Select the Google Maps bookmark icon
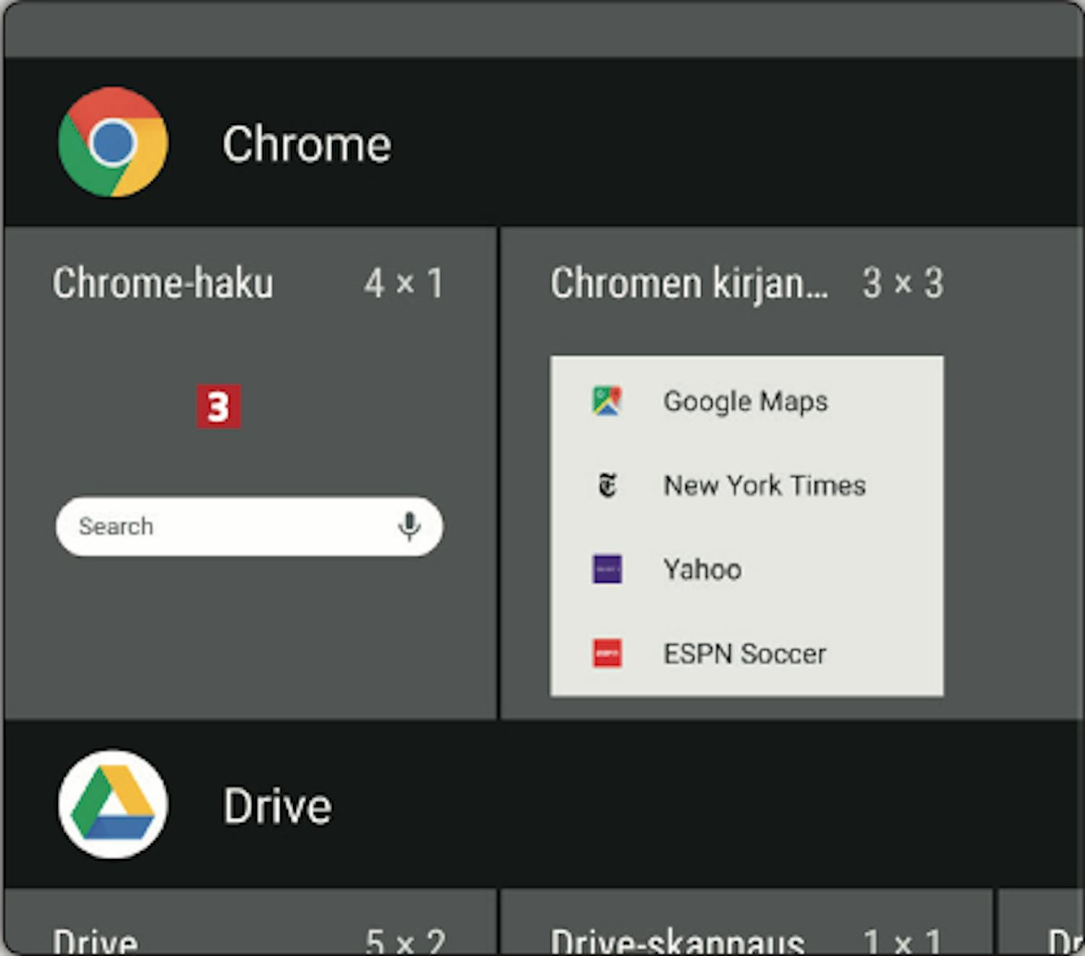The width and height of the screenshot is (1085, 956). point(607,401)
